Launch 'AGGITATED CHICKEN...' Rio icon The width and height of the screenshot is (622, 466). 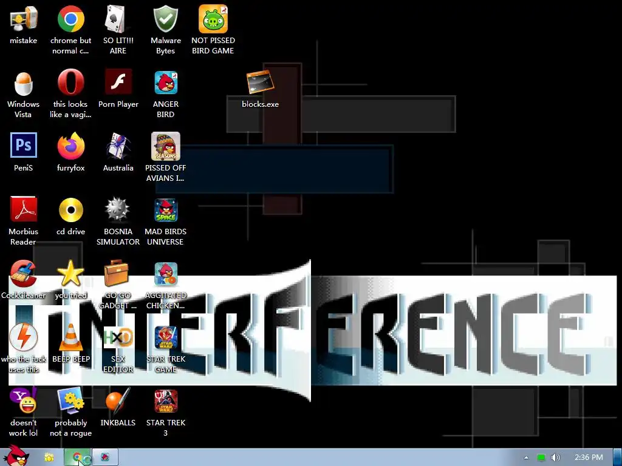pos(166,274)
